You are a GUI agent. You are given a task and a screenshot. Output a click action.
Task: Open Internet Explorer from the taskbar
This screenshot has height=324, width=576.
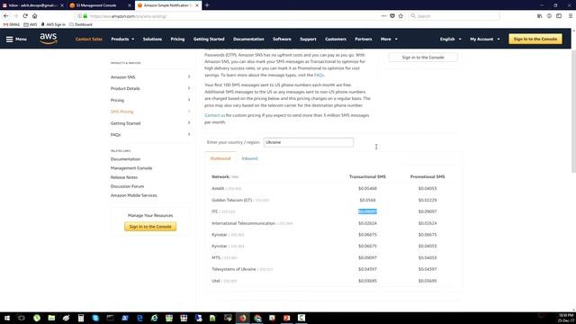[154, 318]
